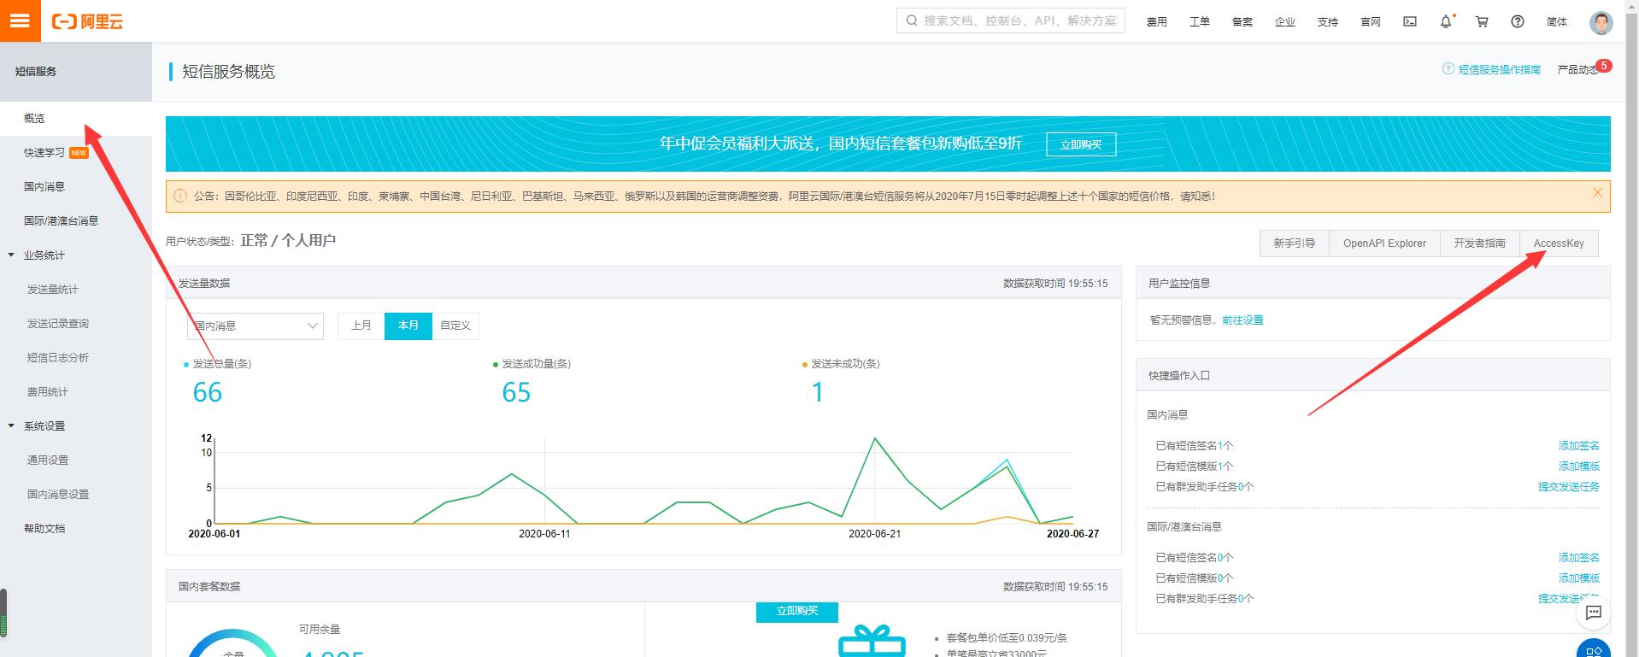Toggle the 发送未成功 legend item

(841, 364)
